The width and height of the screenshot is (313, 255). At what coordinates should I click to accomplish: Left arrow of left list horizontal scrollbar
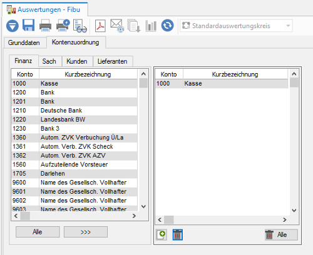(16, 216)
